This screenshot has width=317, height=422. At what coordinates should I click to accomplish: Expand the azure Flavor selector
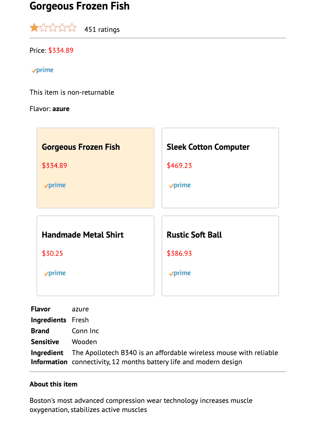[61, 108]
